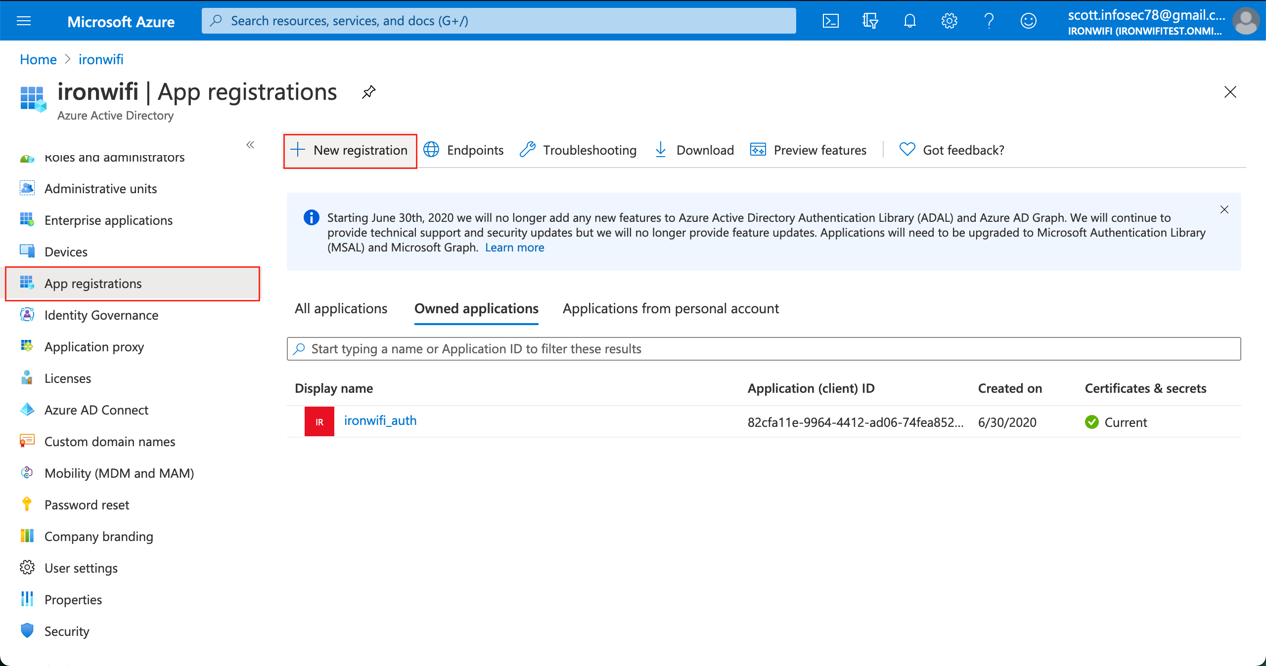Switch to Applications from personal account tab

(x=671, y=309)
